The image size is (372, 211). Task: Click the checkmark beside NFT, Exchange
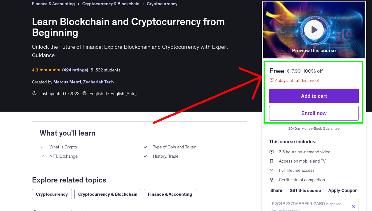click(42, 156)
